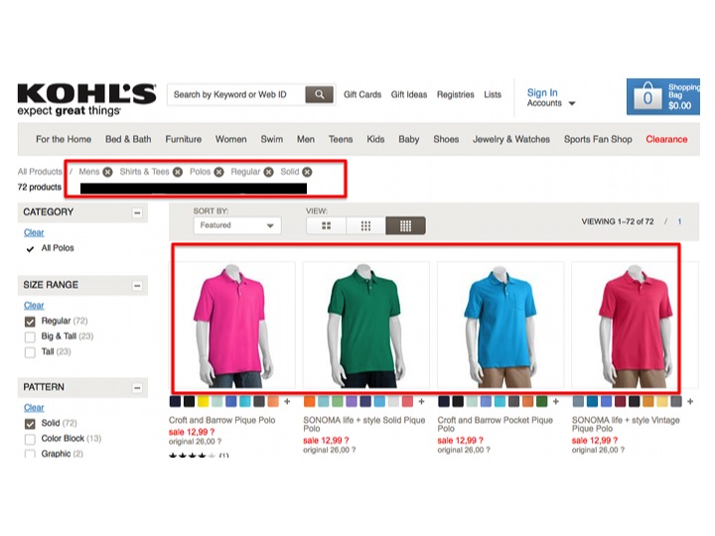715x536 pixels.
Task: Select All Polos category item
Action: click(x=58, y=248)
